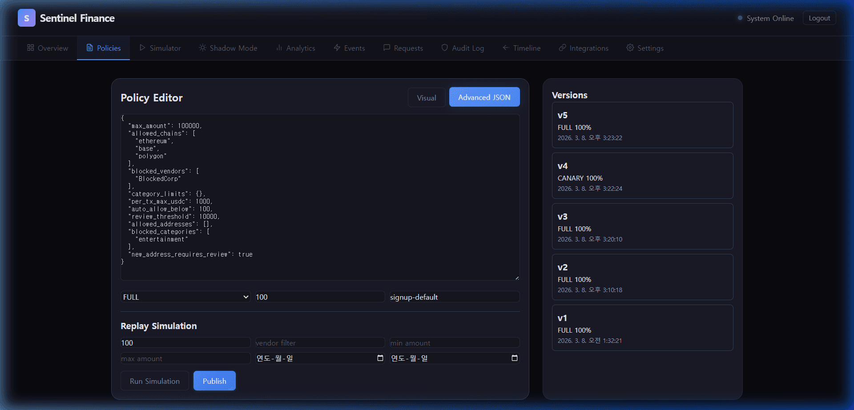The image size is (854, 410).
Task: Grab the JSON textarea resize handle
Action: pos(516,278)
